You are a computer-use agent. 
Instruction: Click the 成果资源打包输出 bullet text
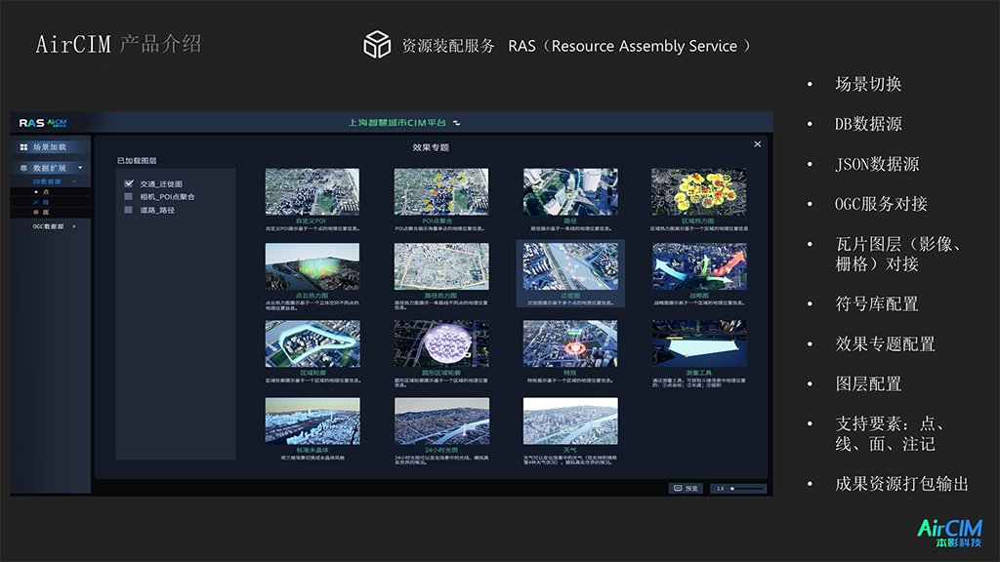coord(901,484)
